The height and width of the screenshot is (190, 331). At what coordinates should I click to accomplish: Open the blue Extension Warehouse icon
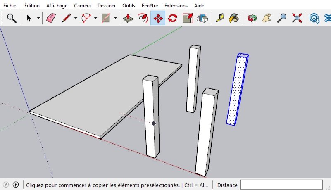328,18
